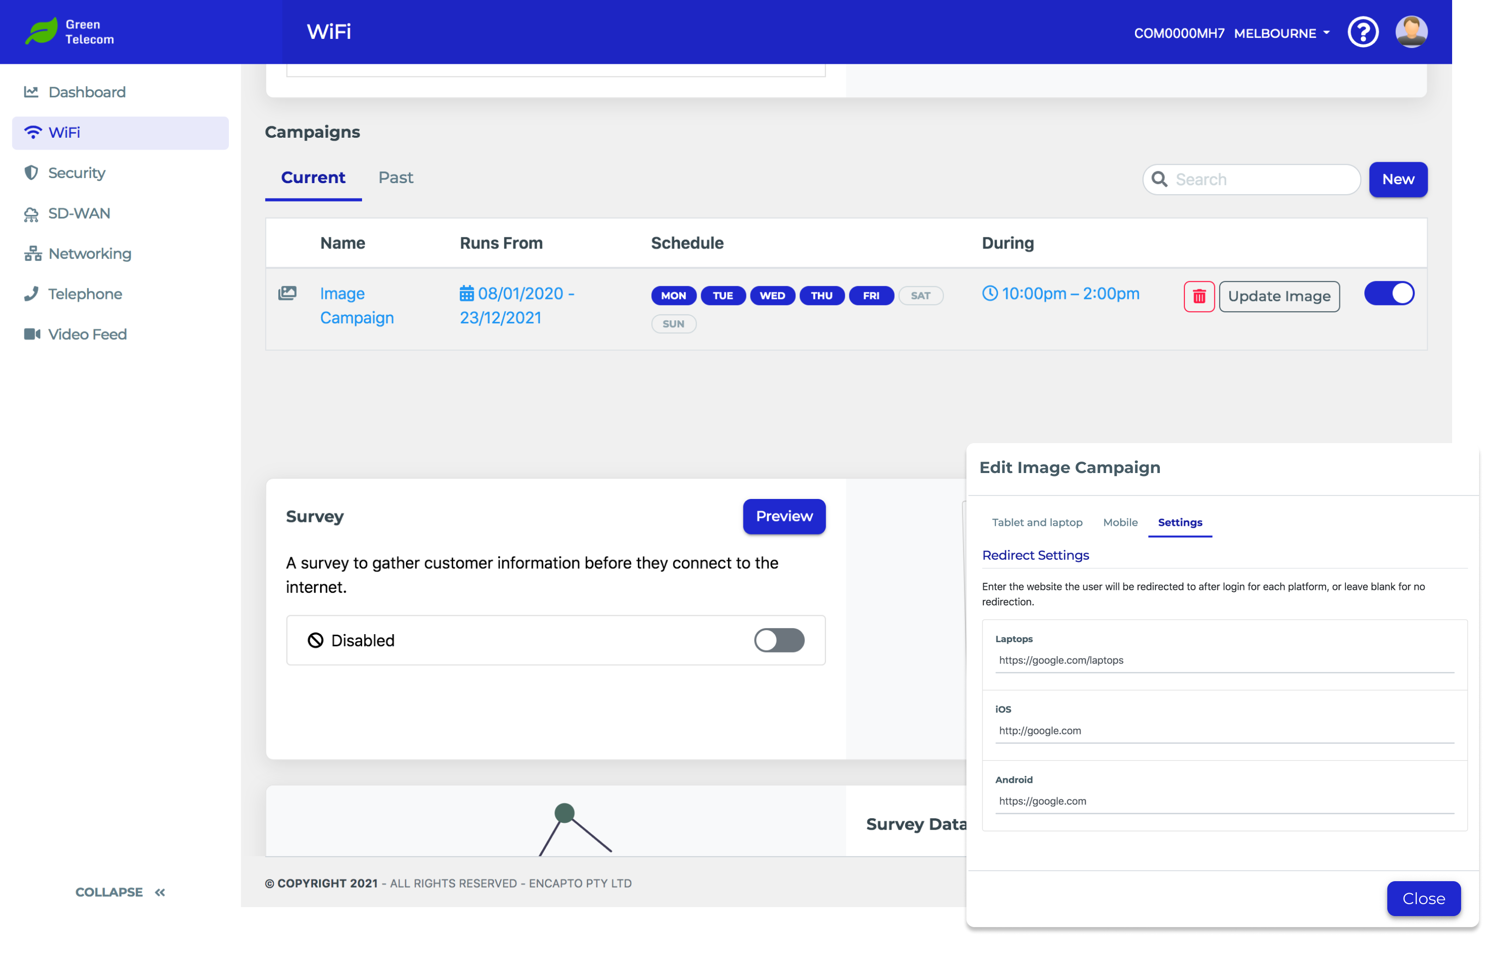Screen dimensions: 1497x965
Task: Open the MELBOURNE location dropdown
Action: click(1282, 33)
